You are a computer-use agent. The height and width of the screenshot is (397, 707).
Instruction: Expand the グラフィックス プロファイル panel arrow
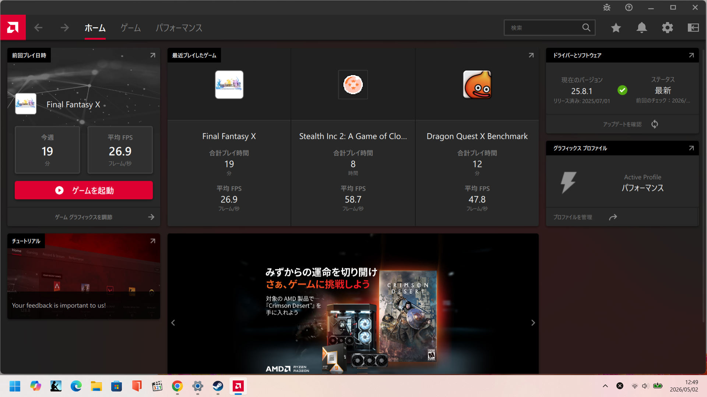coord(692,148)
